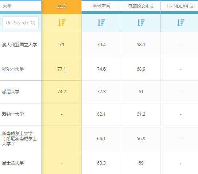Screen dimensions: 198x174
Task: Sort by 总分 using orange sort icon
Action: 62,23
